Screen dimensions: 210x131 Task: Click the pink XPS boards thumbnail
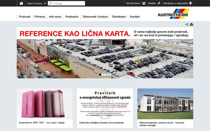45,104
